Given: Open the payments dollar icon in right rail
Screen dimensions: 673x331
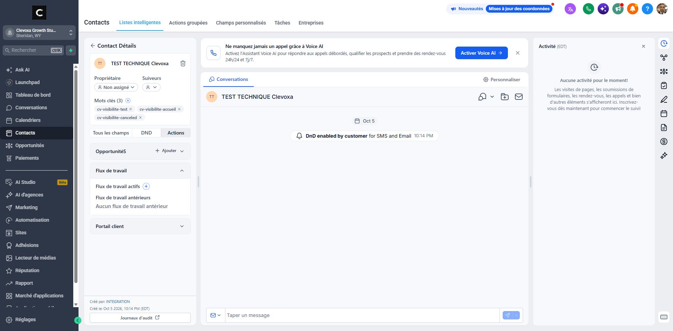Looking at the screenshot, I should pyautogui.click(x=664, y=142).
